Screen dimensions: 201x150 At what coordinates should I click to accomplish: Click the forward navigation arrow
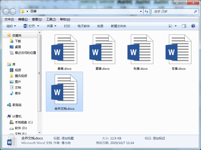coord(13,12)
